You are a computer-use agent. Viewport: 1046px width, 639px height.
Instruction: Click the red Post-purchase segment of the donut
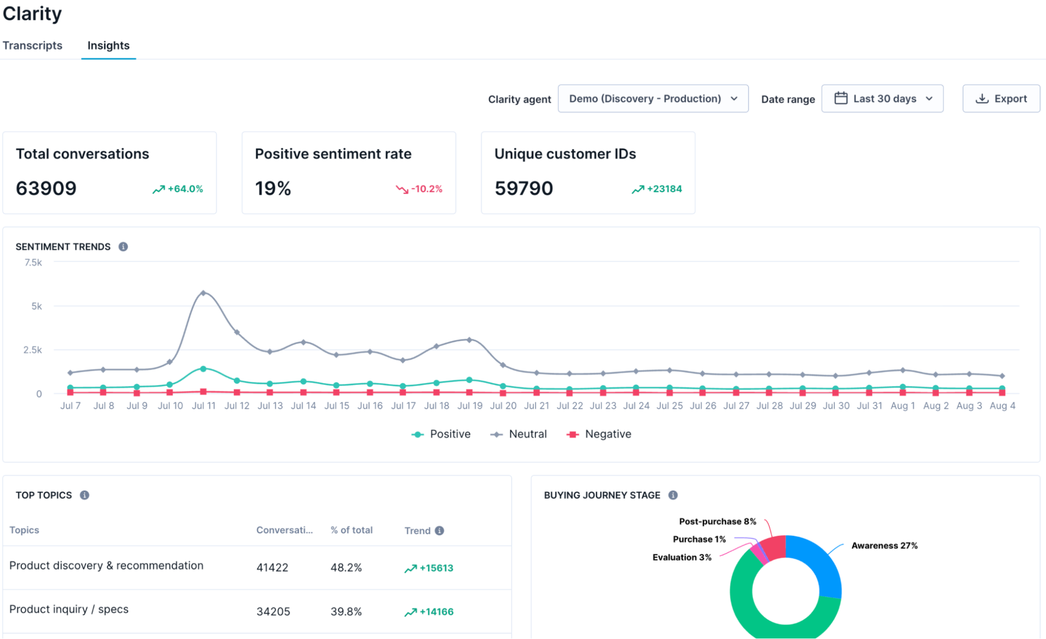tap(775, 548)
